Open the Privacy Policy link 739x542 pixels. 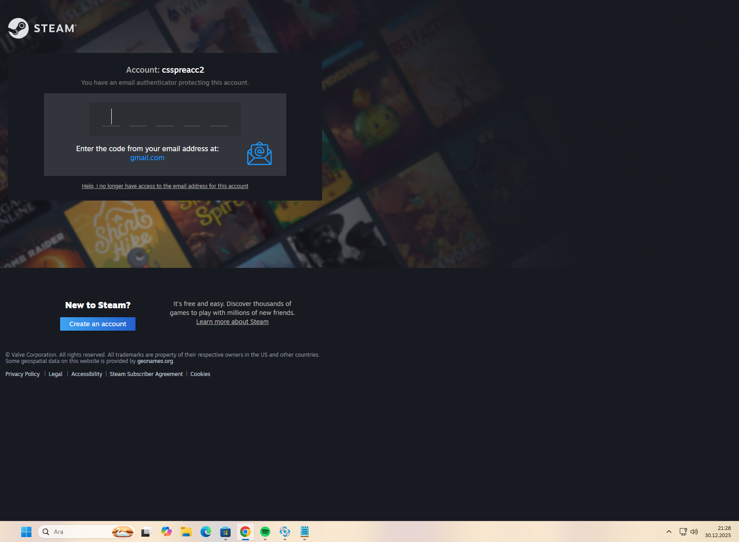pyautogui.click(x=22, y=374)
